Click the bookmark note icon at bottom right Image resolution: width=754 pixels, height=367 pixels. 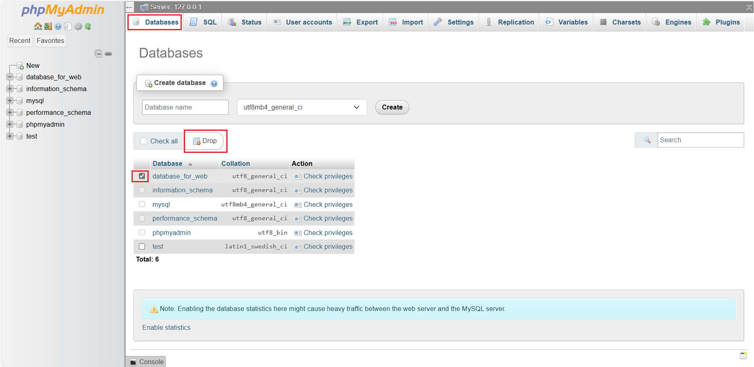(x=743, y=355)
